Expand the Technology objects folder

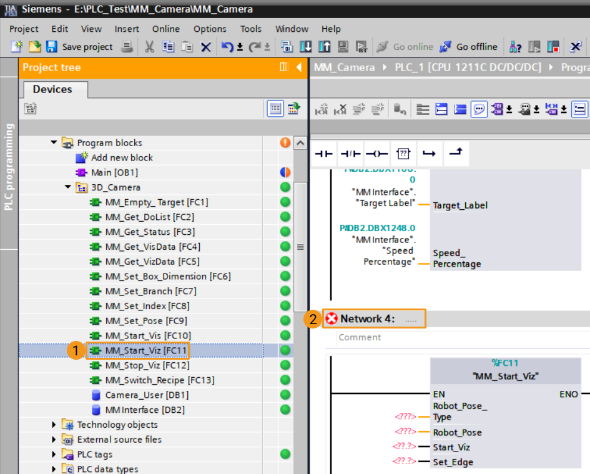tap(54, 425)
